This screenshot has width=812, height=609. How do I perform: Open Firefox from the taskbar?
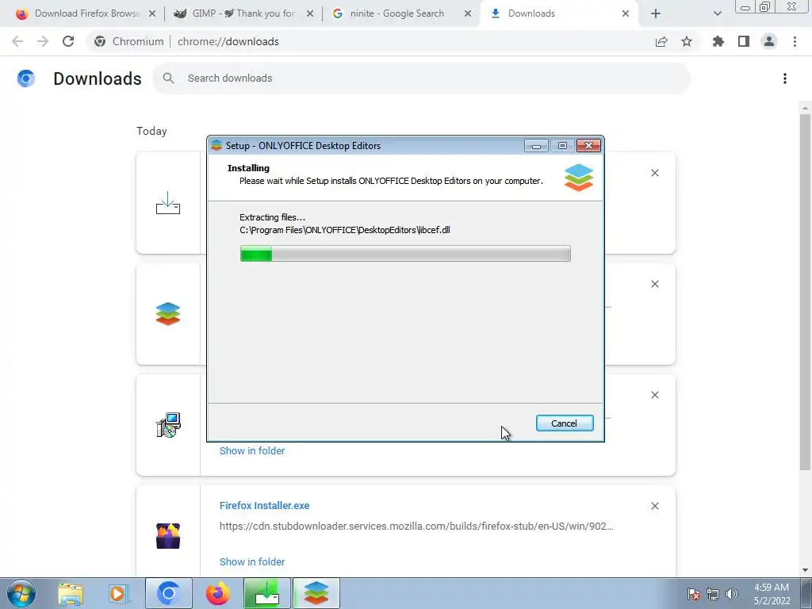217,593
